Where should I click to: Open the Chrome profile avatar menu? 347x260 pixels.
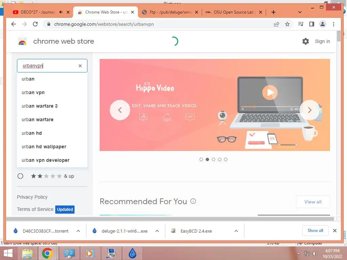[323, 24]
